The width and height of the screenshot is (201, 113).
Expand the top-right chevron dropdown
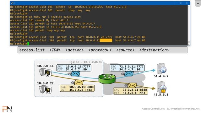[198, 3]
